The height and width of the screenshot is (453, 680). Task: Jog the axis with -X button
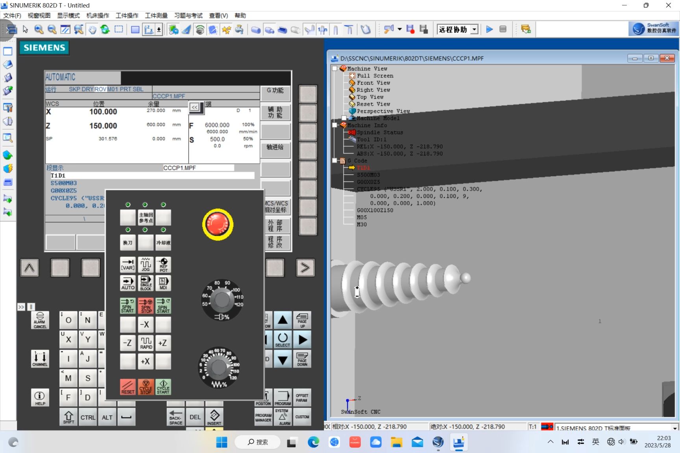pos(146,325)
